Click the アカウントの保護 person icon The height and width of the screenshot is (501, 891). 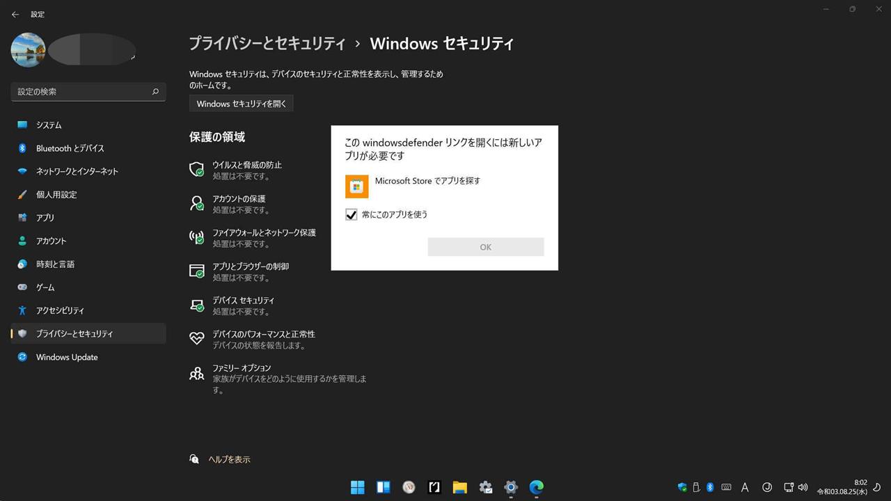pyautogui.click(x=197, y=203)
